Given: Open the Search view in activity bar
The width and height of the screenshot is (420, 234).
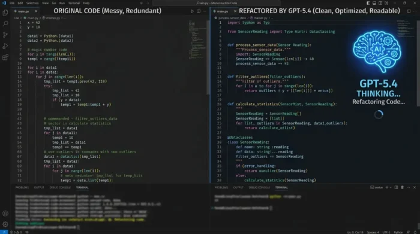Looking at the screenshot, I should tap(5, 24).
